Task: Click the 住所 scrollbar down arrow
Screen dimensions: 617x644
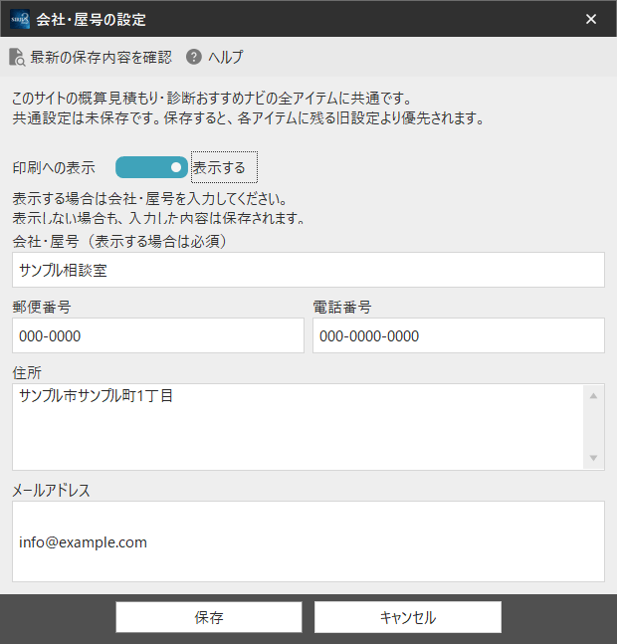Action: click(x=593, y=458)
